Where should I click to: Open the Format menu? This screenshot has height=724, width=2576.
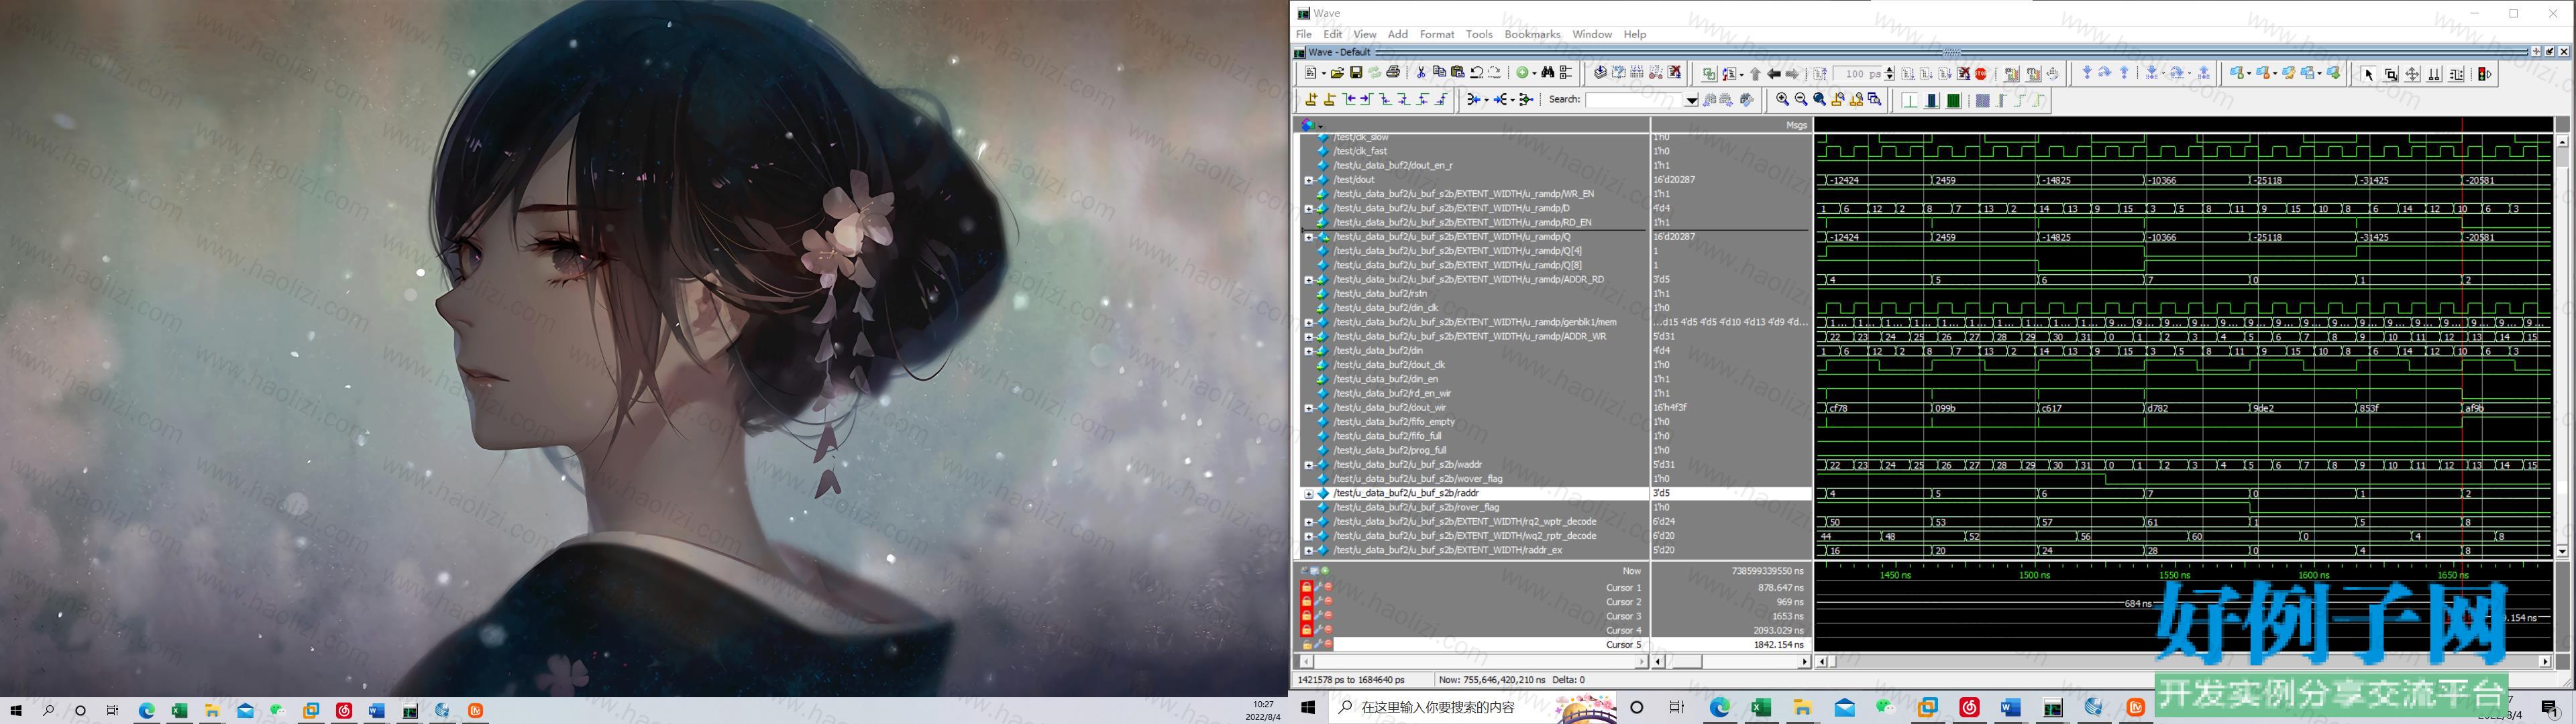(x=1437, y=34)
